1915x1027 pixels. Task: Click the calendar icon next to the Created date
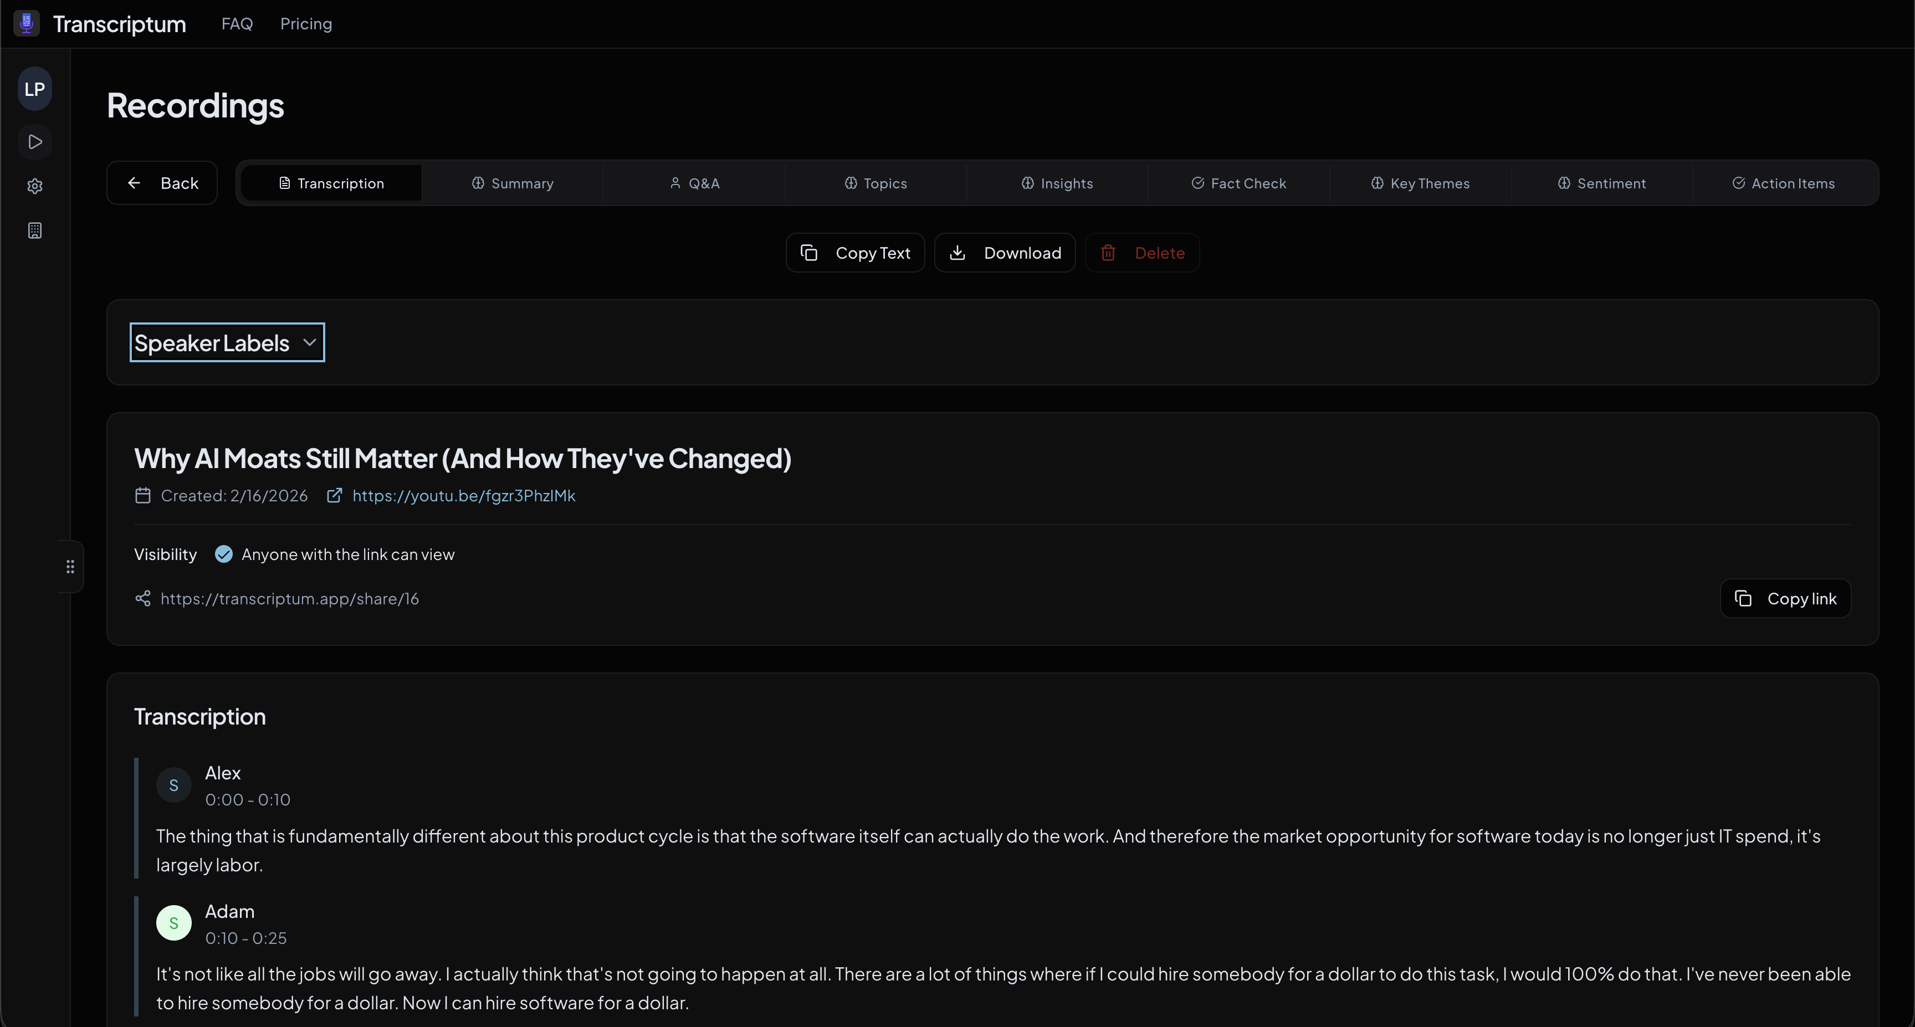coord(143,496)
